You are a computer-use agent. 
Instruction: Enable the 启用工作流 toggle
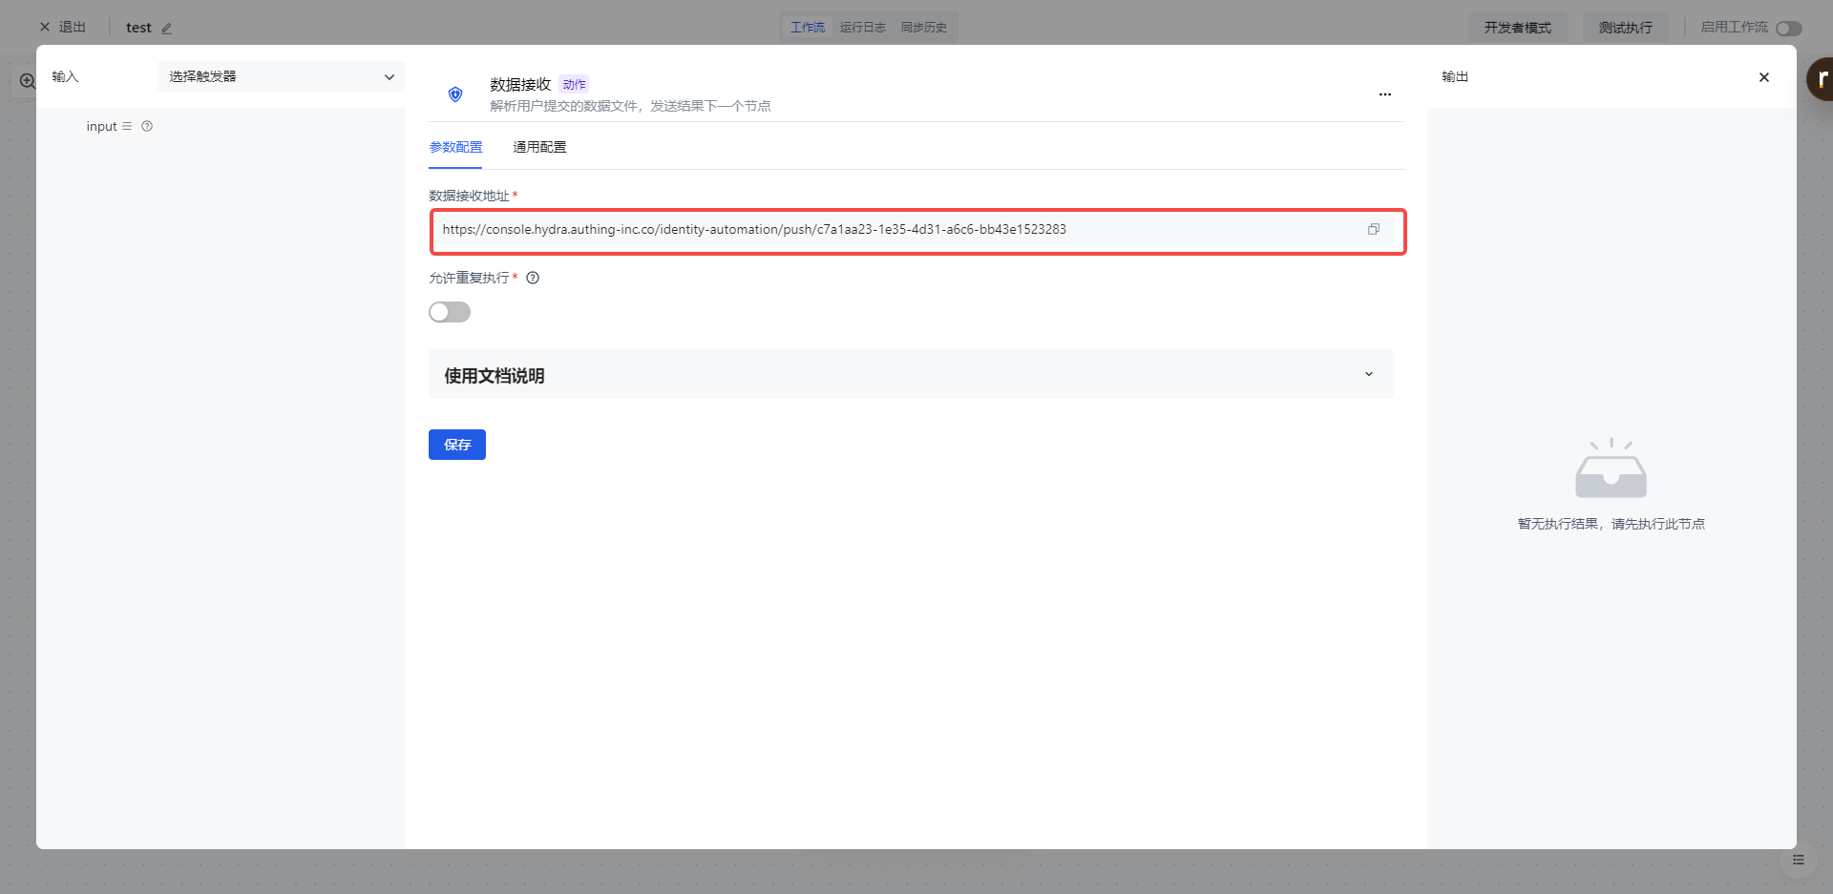tap(1788, 29)
